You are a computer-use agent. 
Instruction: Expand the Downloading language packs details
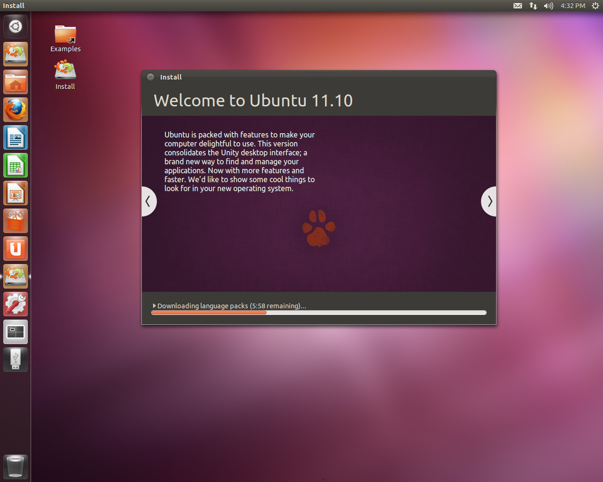[154, 306]
